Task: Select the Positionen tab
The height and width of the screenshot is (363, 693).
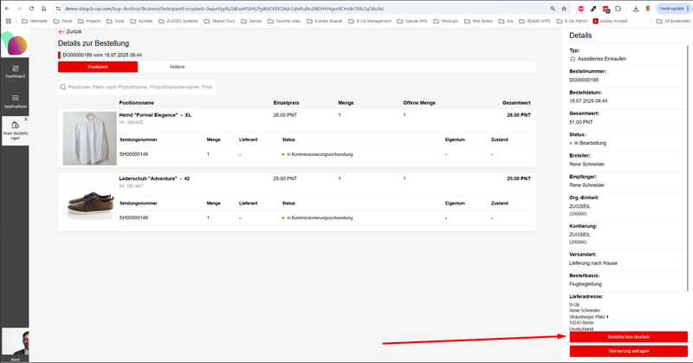Action: click(97, 66)
